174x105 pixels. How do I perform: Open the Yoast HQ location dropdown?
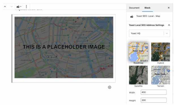[x=149, y=33]
